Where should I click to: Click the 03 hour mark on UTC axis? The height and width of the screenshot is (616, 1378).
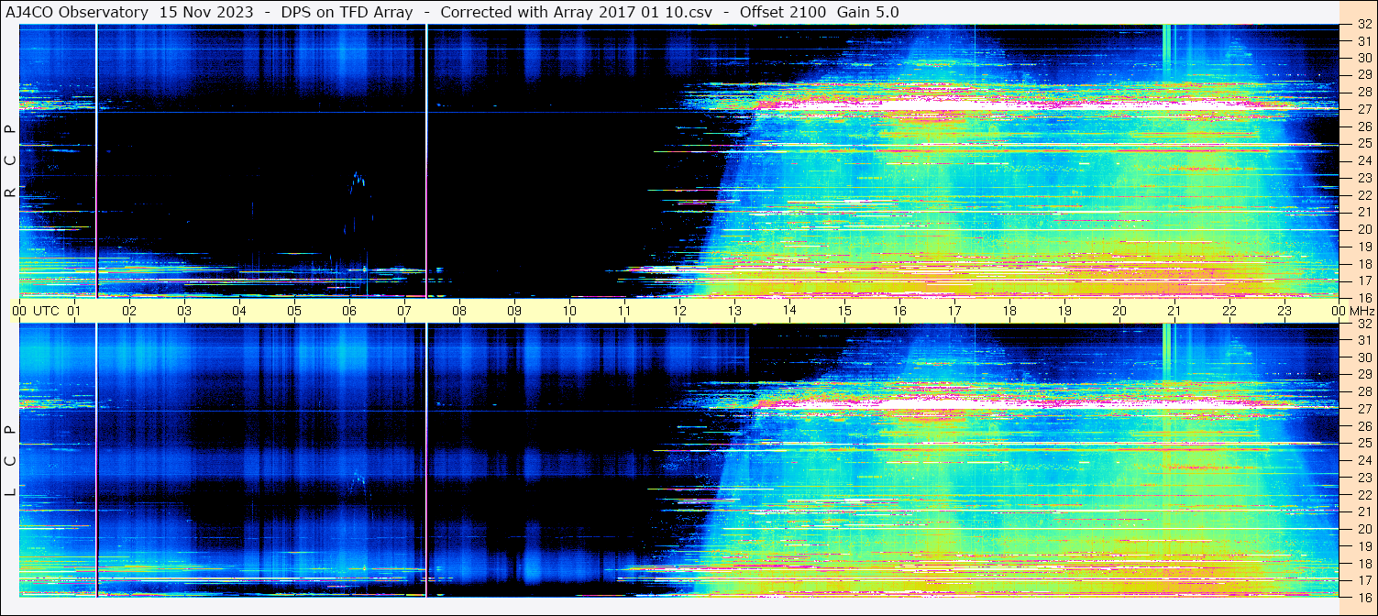(184, 311)
